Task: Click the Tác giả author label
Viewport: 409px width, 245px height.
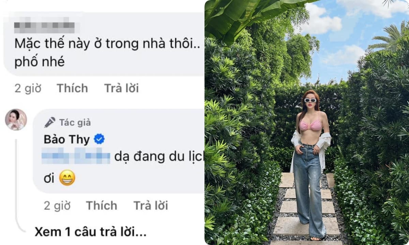Action: tap(75, 122)
